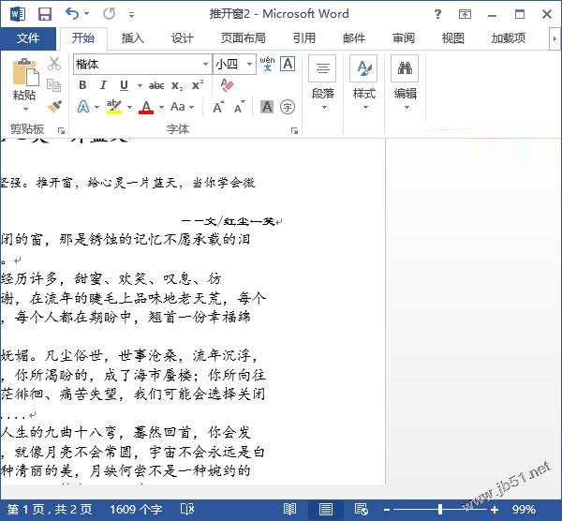This screenshot has height=521, width=562.
Task: Open the enclosed character (字) tool
Action: point(288,107)
